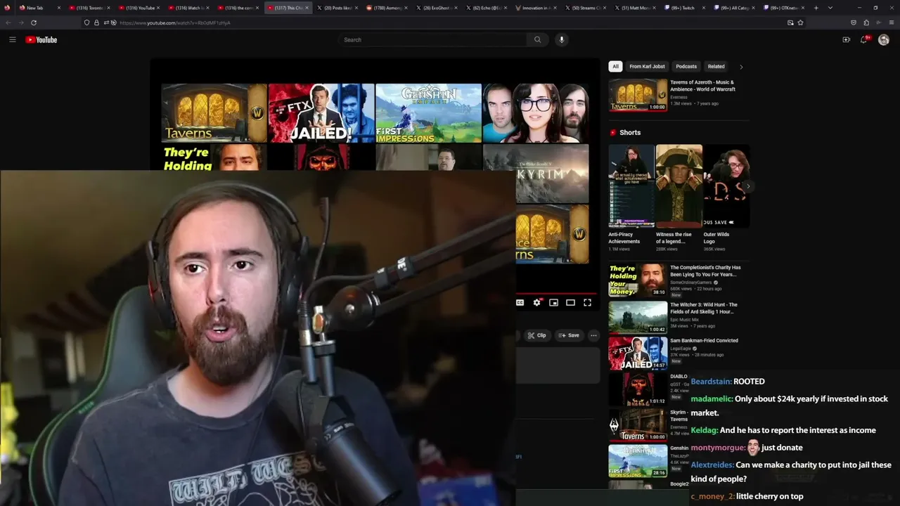Click the LegalEagle channel name
This screenshot has width=900, height=506.
pyautogui.click(x=681, y=349)
